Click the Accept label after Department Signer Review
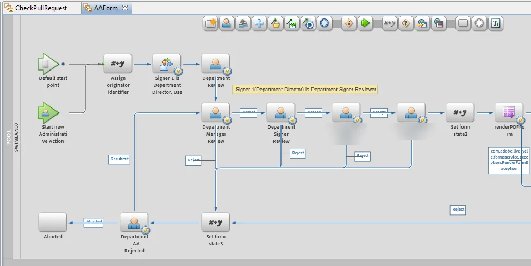 tap(314, 113)
